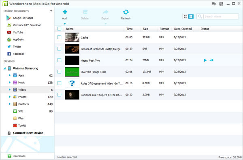Viewport: 243px width, 160px height.
Task: Check the Happy Feet Two checkbox
Action: pyautogui.click(x=59, y=60)
